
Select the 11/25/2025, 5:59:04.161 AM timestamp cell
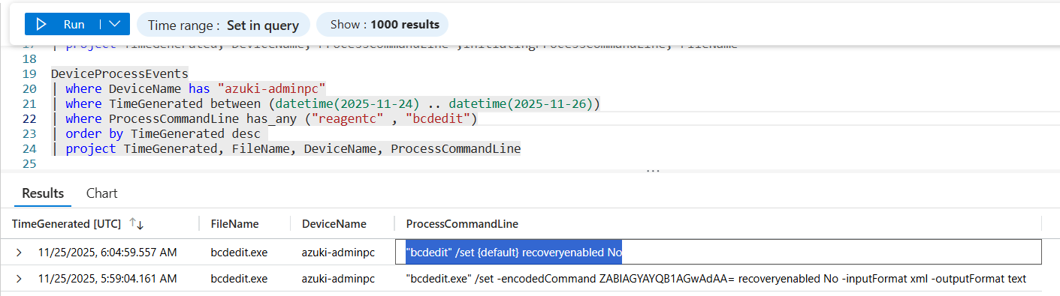(x=107, y=279)
